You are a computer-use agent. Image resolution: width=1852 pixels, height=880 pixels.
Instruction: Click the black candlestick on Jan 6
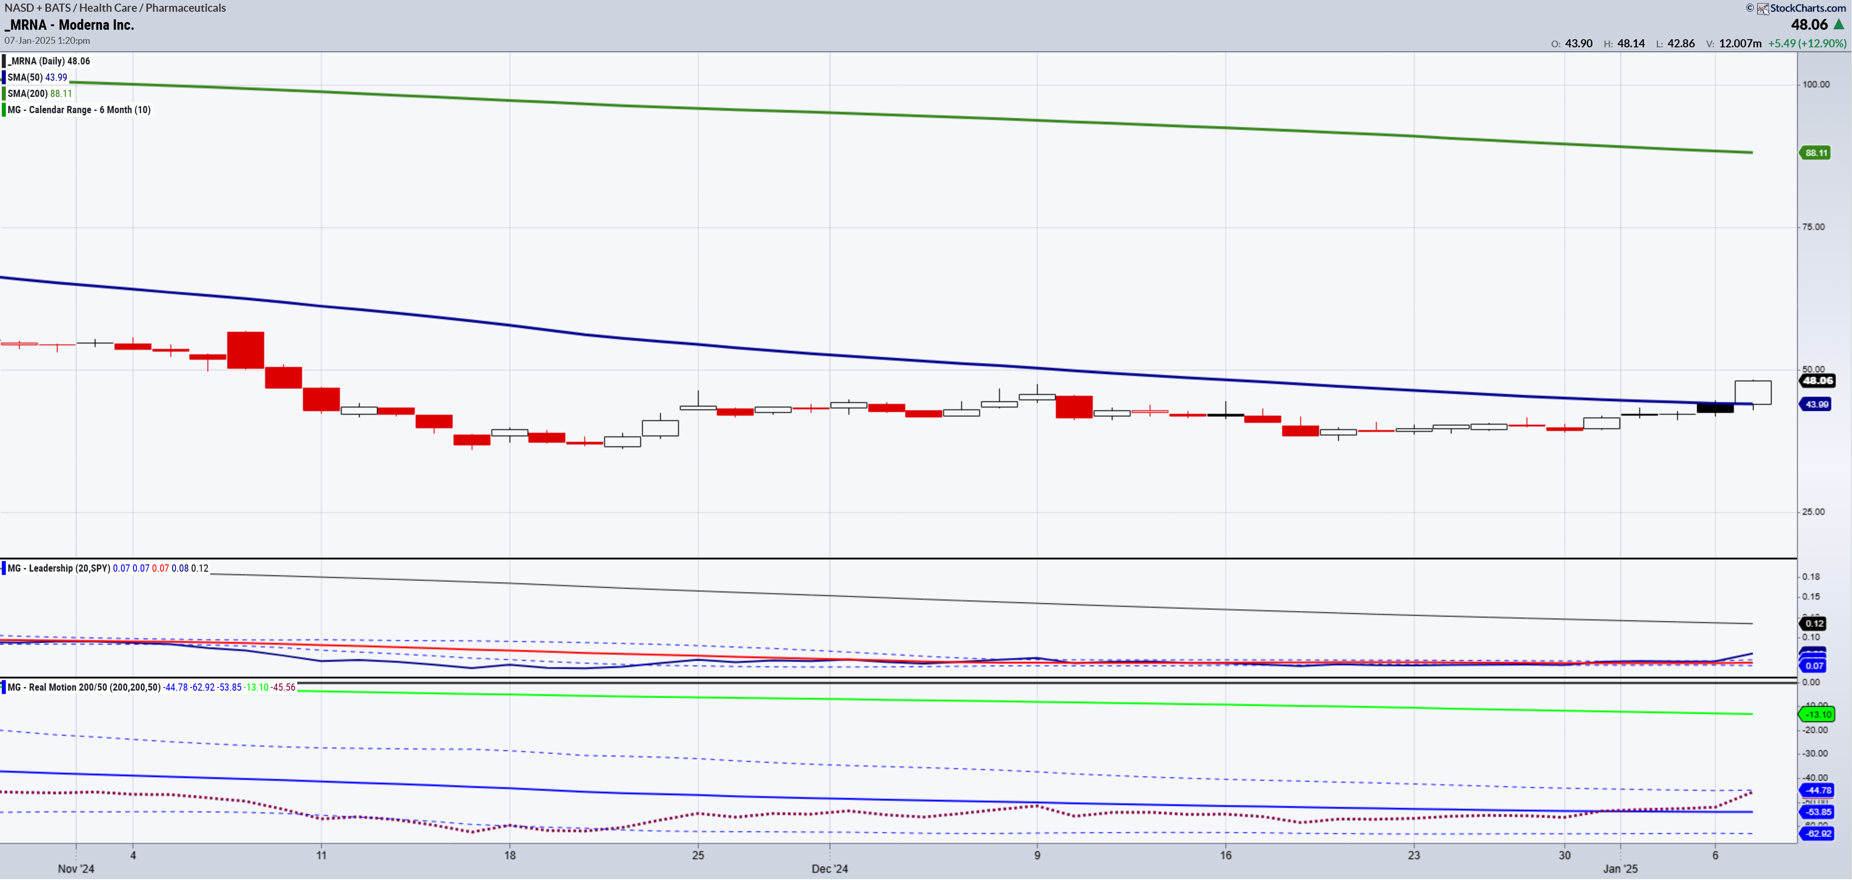pos(1715,408)
